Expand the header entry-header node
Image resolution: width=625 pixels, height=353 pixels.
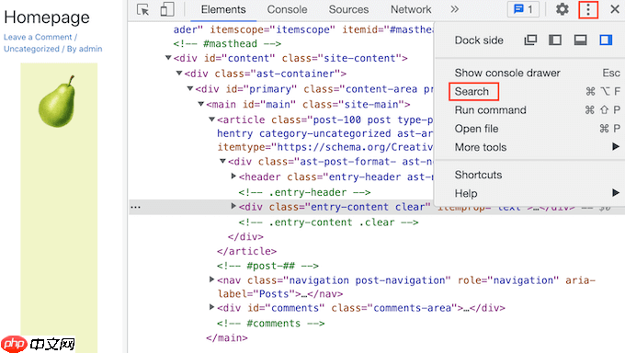tap(234, 176)
